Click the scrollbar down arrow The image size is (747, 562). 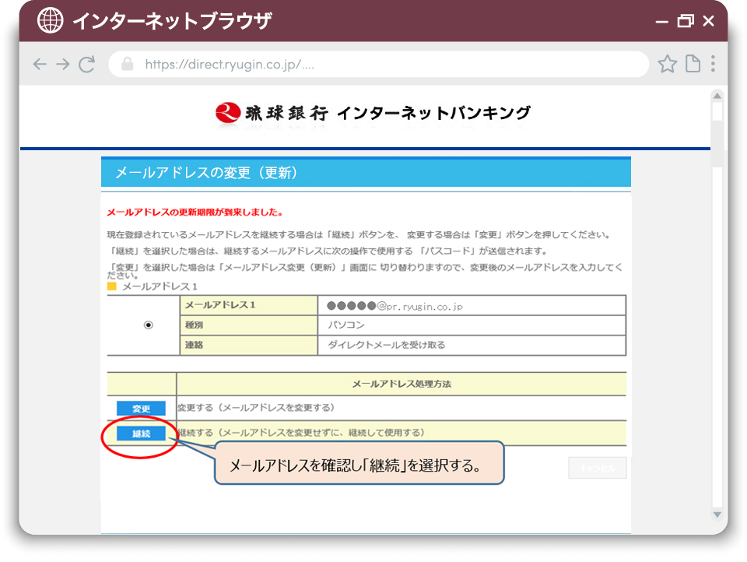717,515
